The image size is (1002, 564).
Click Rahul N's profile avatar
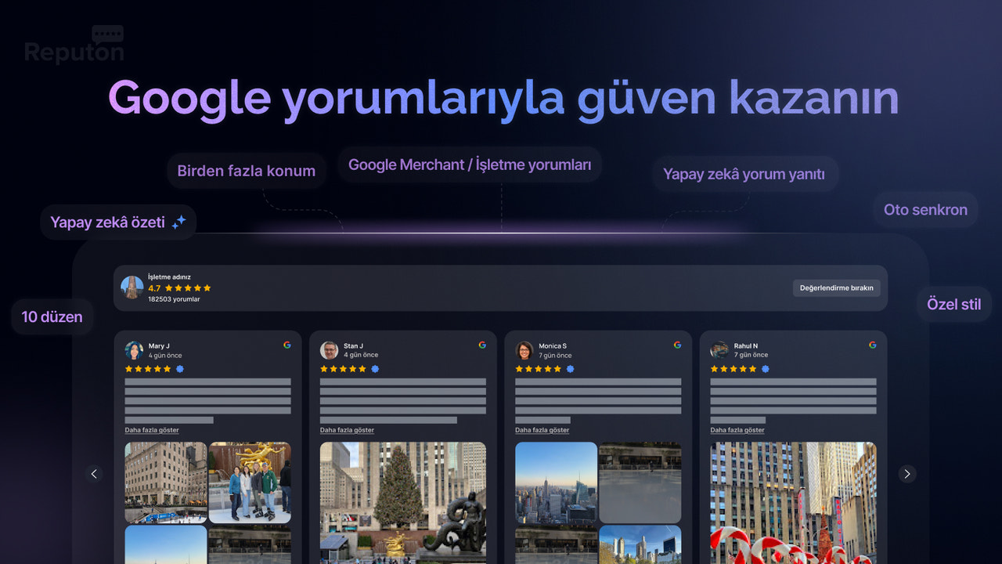click(719, 350)
